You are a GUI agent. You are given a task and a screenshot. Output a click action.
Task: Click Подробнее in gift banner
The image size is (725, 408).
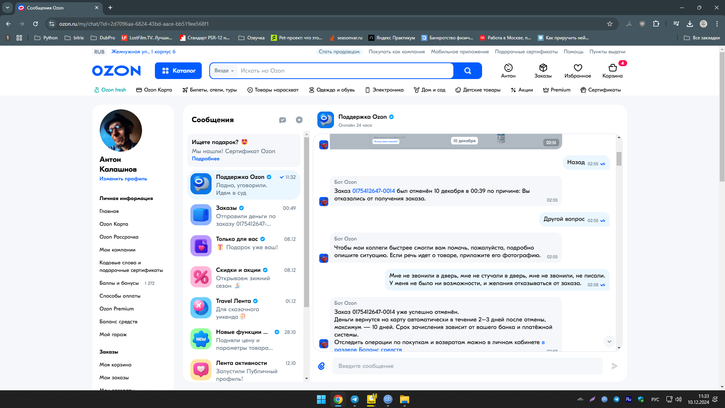pyautogui.click(x=206, y=159)
